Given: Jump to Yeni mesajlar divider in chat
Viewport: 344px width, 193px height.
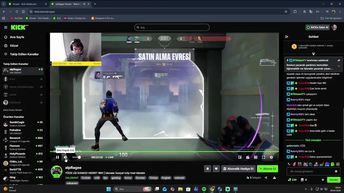Looking at the screenshot, I should pos(313,140).
